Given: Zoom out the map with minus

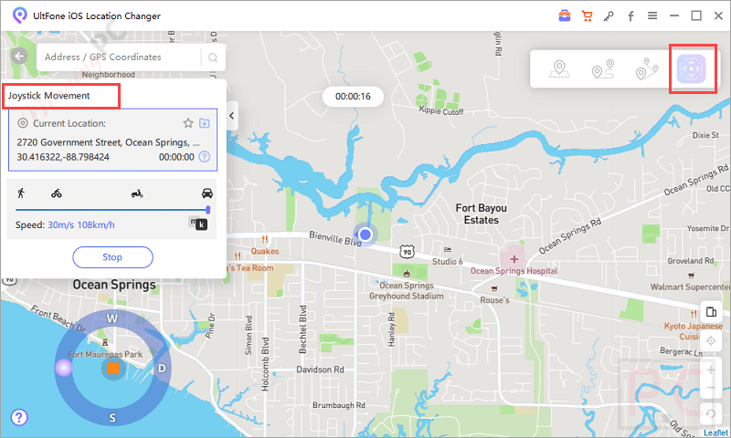Looking at the screenshot, I should [711, 388].
